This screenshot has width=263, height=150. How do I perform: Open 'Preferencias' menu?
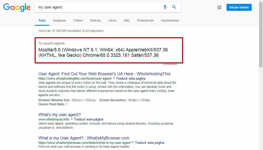(x=145, y=21)
